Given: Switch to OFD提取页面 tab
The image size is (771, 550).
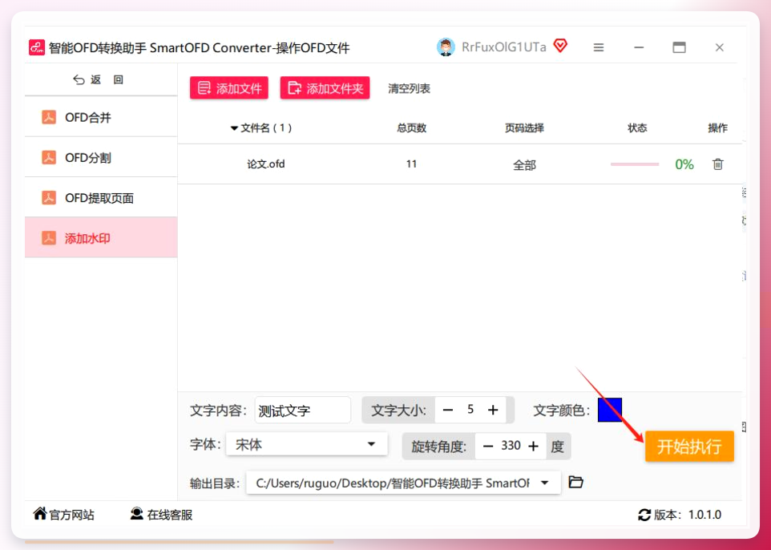Looking at the screenshot, I should pyautogui.click(x=101, y=198).
